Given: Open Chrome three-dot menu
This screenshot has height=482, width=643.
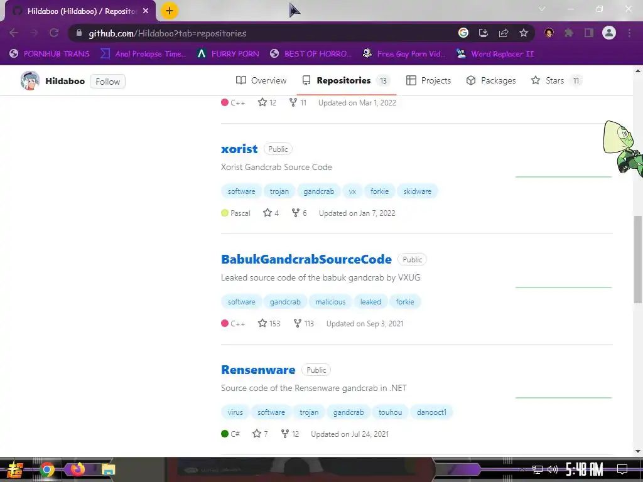Looking at the screenshot, I should tap(629, 33).
